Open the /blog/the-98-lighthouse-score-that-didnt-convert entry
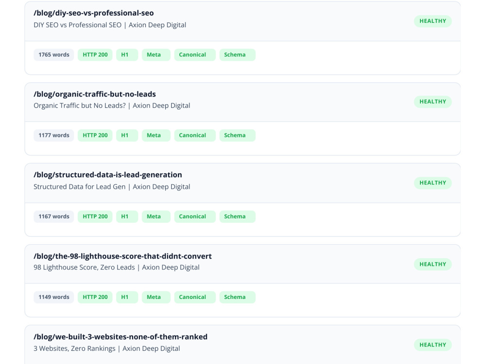The image size is (486, 364). pyautogui.click(x=122, y=256)
